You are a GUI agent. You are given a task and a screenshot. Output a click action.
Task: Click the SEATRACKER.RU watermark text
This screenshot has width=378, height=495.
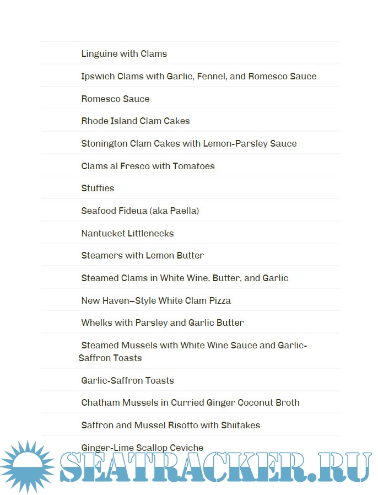pos(215,468)
